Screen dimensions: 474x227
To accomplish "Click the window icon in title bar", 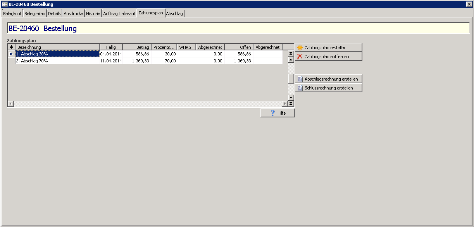I will [5, 4].
